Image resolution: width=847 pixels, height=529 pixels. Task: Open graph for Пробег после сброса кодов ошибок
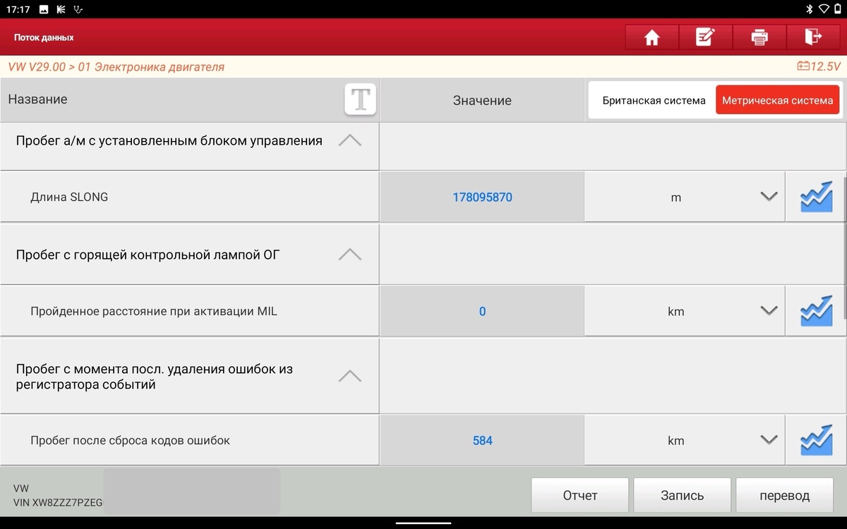[x=816, y=440]
